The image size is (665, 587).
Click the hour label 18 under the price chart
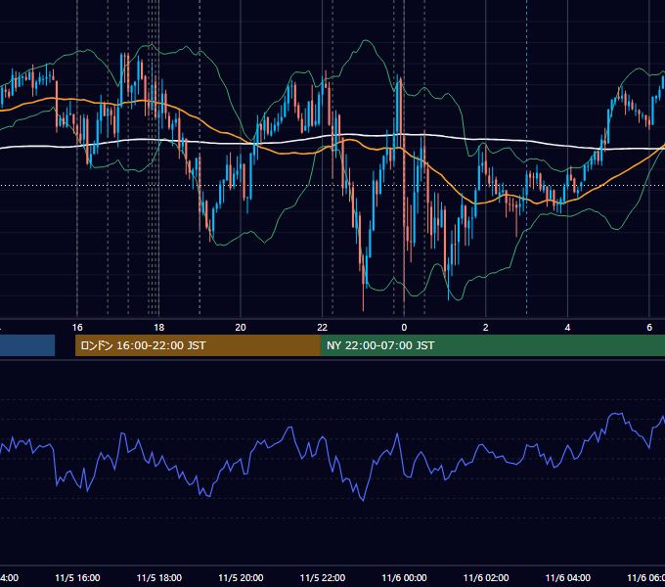tap(159, 328)
